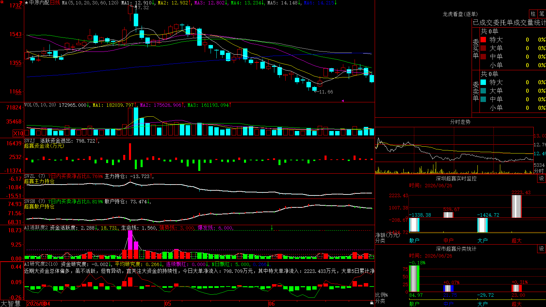Click the 深市超赢分类统计 panel title
Viewport: 546px width, 307px height.
tap(456, 249)
